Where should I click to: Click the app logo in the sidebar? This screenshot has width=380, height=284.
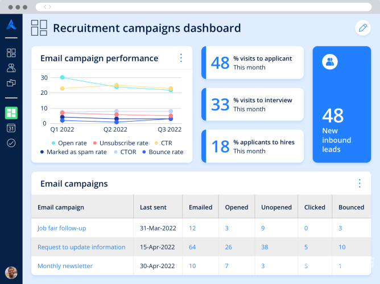[x=11, y=25]
